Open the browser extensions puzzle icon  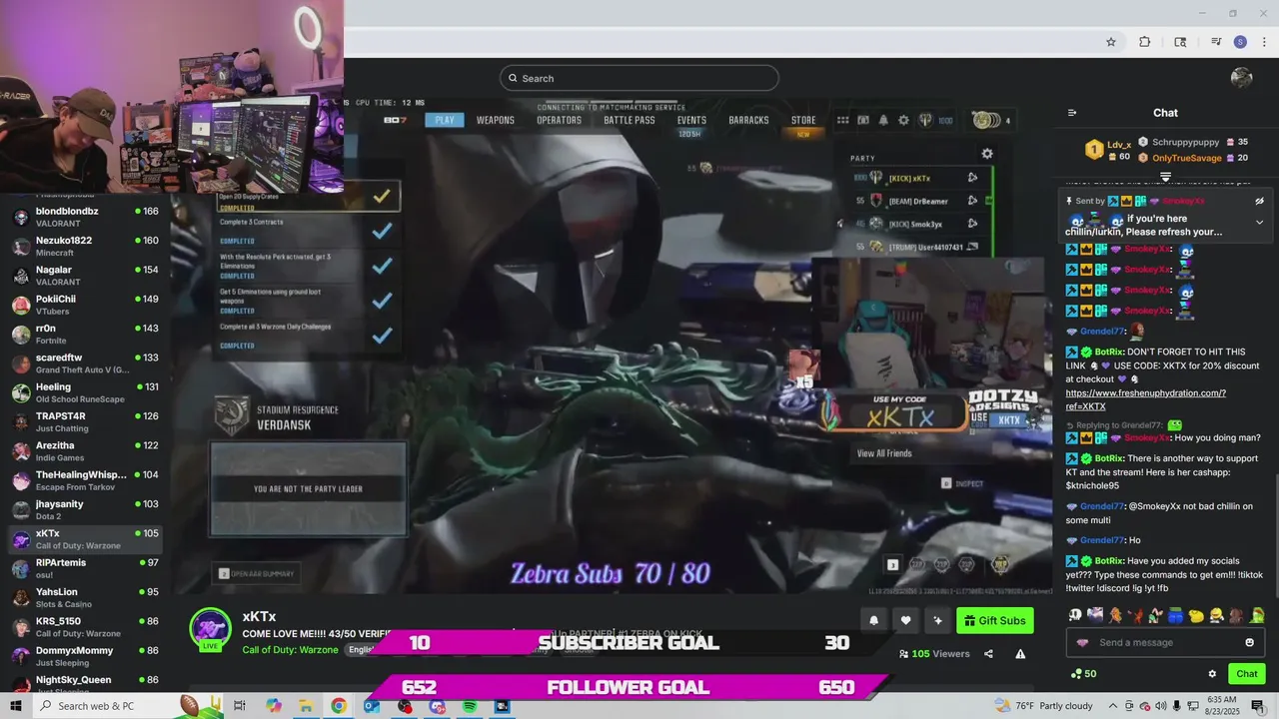pyautogui.click(x=1145, y=42)
